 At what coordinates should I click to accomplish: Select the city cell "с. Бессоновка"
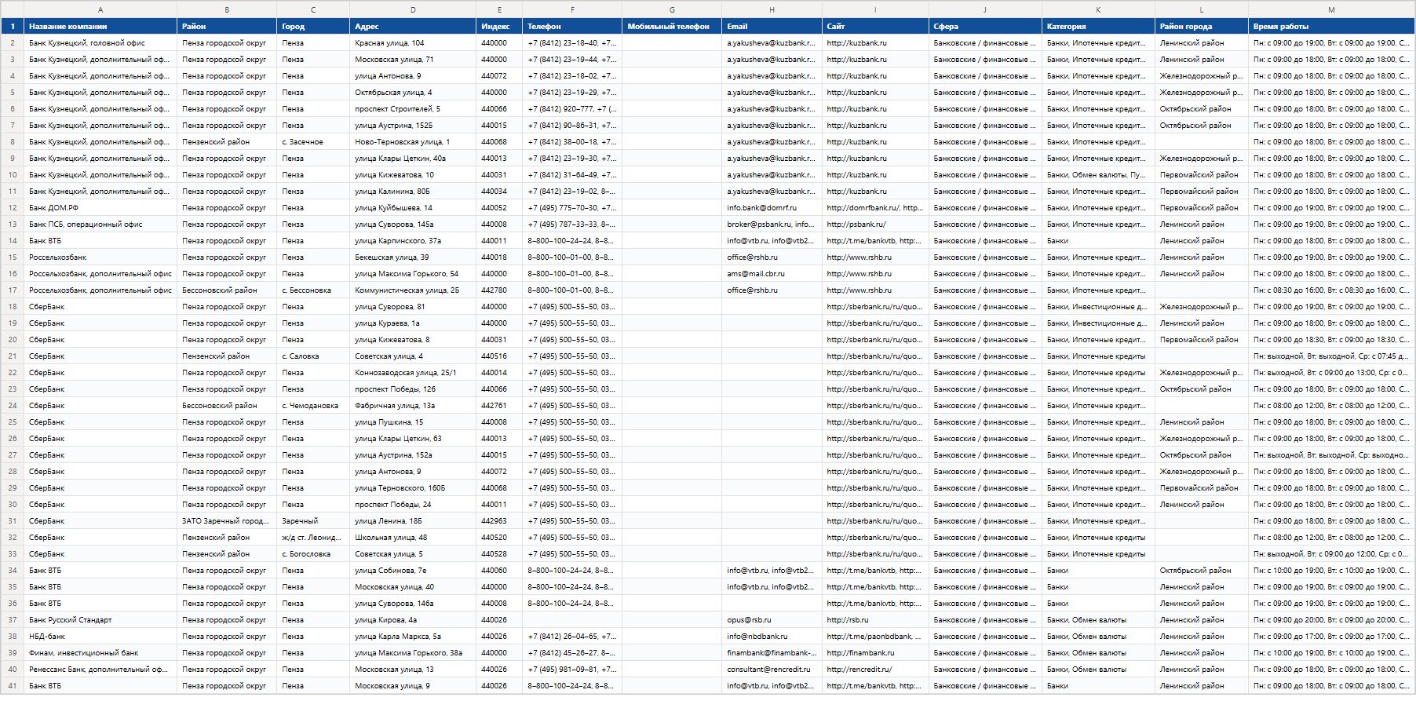pos(313,290)
